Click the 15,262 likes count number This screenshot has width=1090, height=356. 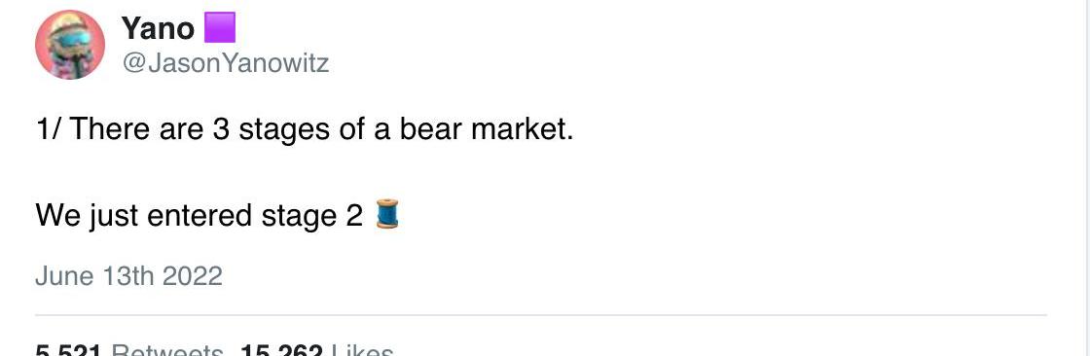[281, 350]
